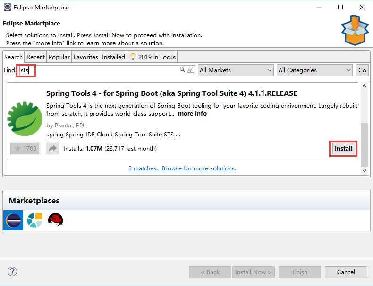Click the Spring IDE tag link
This screenshot has width=373, height=286.
(x=80, y=135)
